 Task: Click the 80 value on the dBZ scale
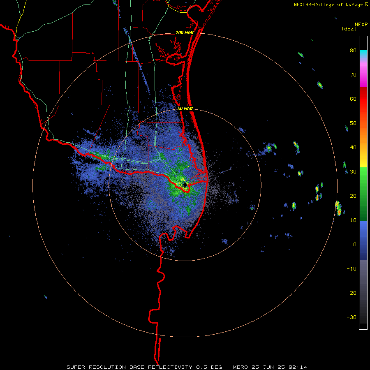click(353, 51)
